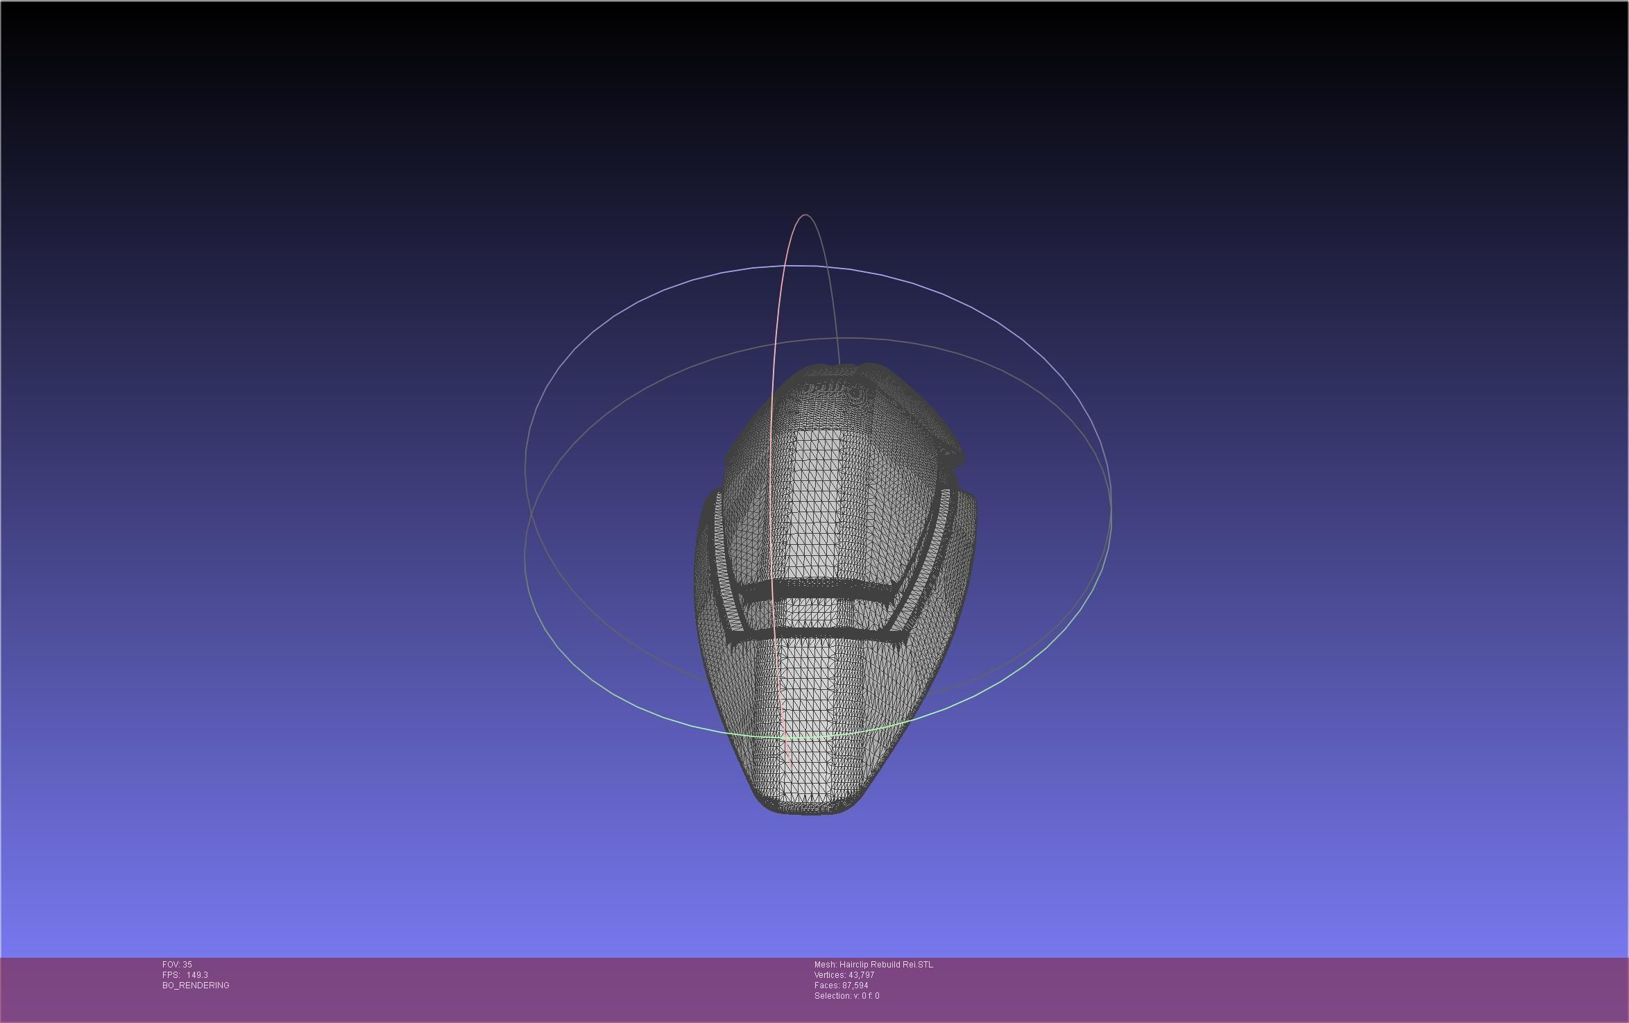This screenshot has height=1023, width=1629.
Task: Click the FPS 149.3 indicator
Action: tap(185, 975)
